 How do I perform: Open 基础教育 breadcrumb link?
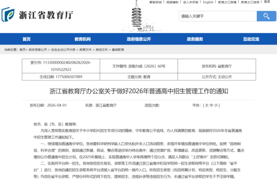(x=118, y=49)
